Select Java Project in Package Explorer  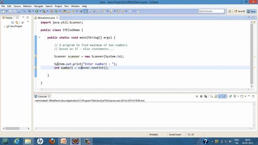[x=15, y=26]
